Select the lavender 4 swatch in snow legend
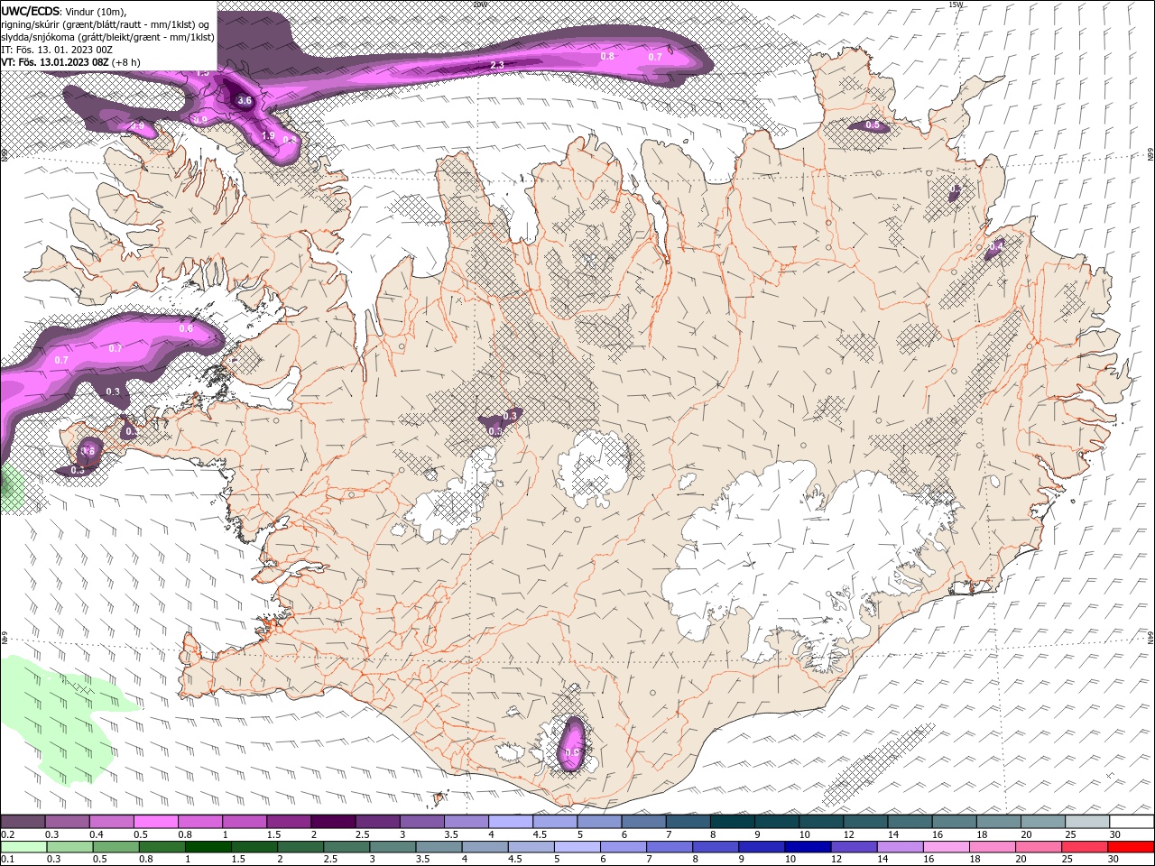Image resolution: width=1155 pixels, height=866 pixels. (511, 822)
